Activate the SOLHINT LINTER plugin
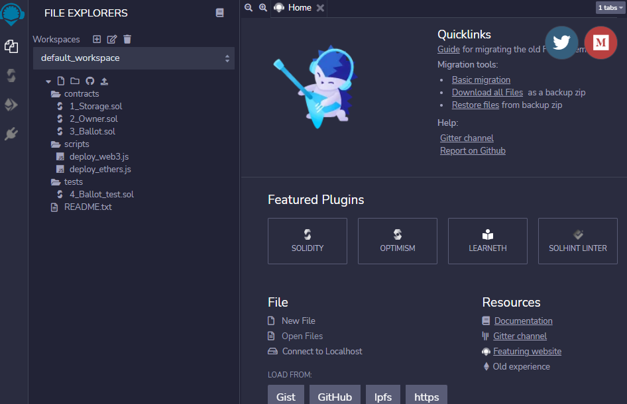The width and height of the screenshot is (627, 404). click(x=578, y=241)
